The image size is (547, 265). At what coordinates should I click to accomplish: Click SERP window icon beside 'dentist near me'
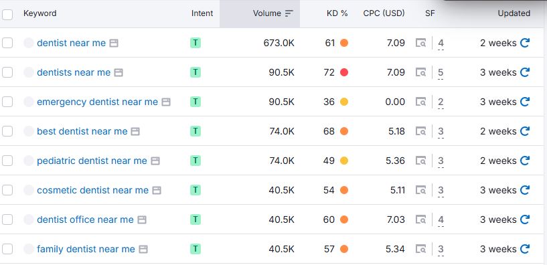[114, 43]
